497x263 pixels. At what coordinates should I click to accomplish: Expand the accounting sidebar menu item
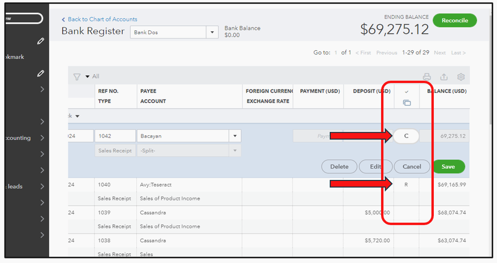pyautogui.click(x=42, y=138)
